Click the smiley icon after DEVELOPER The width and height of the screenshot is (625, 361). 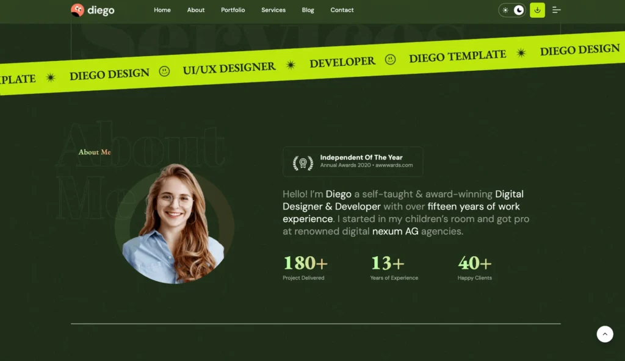click(x=390, y=59)
